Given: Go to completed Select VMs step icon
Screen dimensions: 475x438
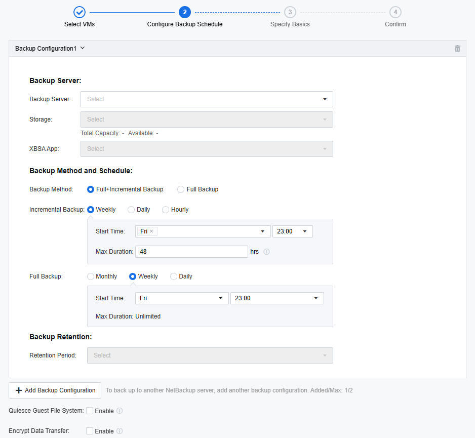Looking at the screenshot, I should coord(80,12).
